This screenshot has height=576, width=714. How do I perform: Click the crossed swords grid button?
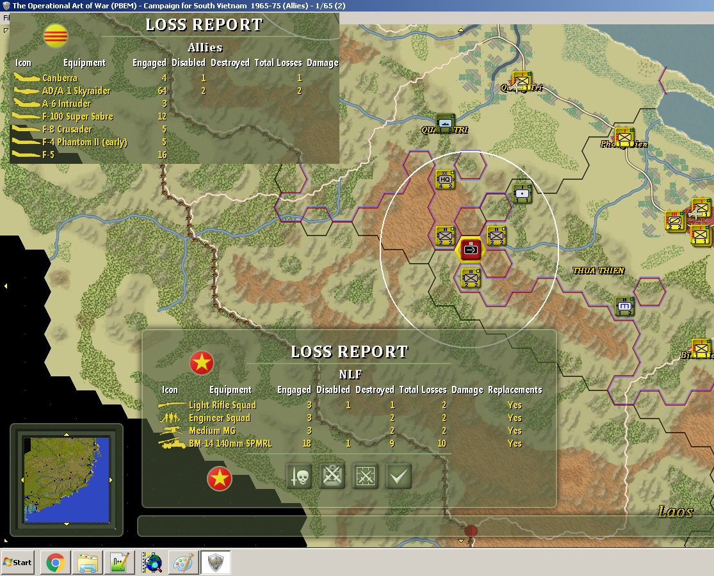pyautogui.click(x=366, y=476)
